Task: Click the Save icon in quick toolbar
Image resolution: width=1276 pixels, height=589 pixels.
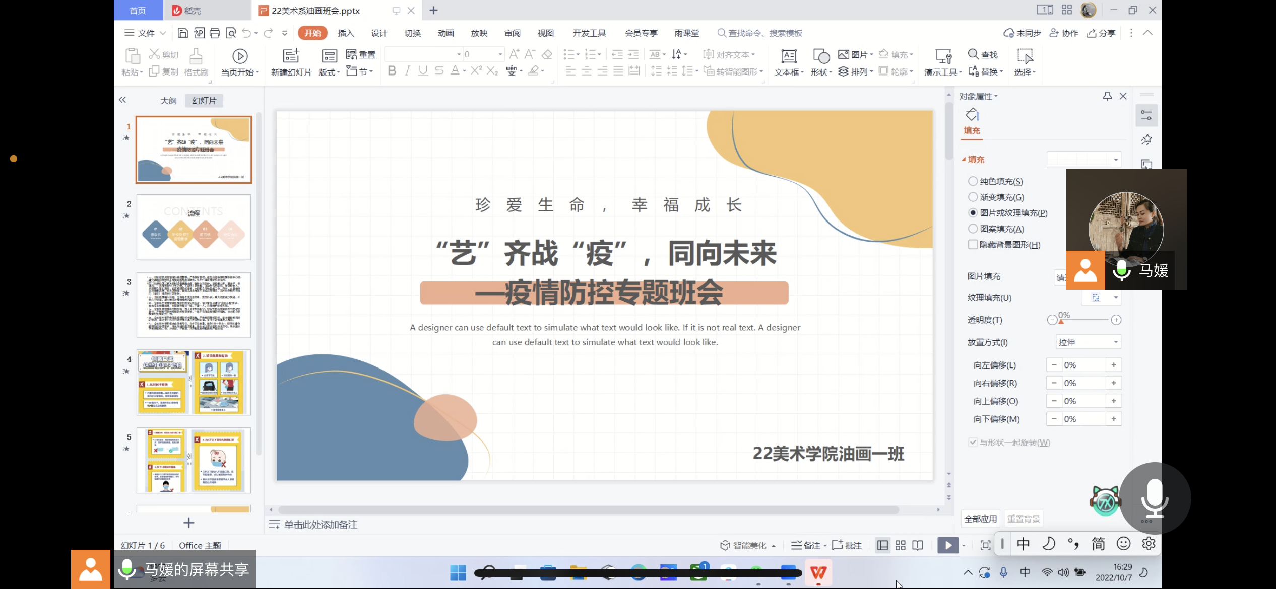Action: [183, 33]
